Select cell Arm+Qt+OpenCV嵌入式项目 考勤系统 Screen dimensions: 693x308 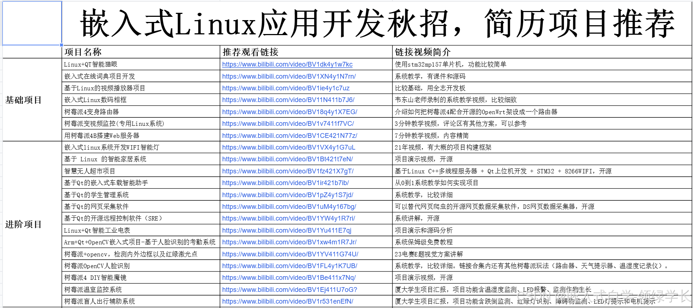(141, 242)
